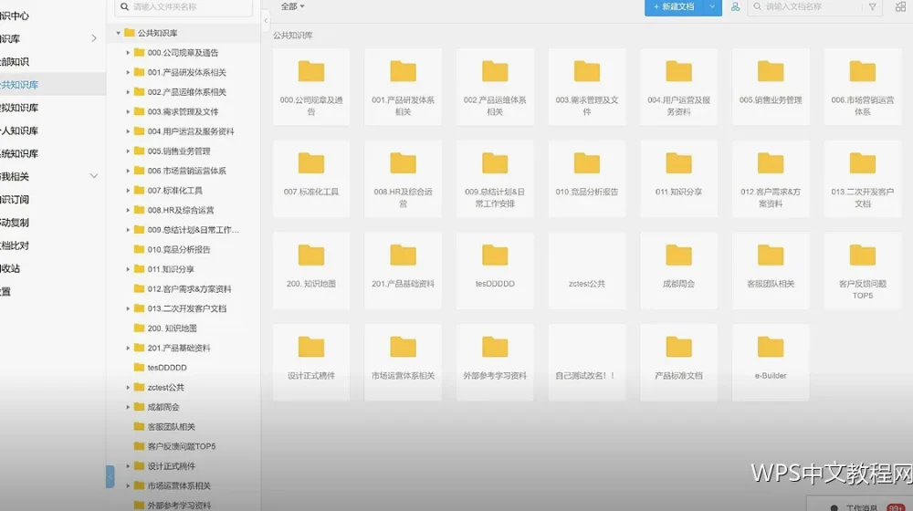Image resolution: width=913 pixels, height=511 pixels.
Task: Expand zctest公共 in the folder tree
Action: (128, 387)
